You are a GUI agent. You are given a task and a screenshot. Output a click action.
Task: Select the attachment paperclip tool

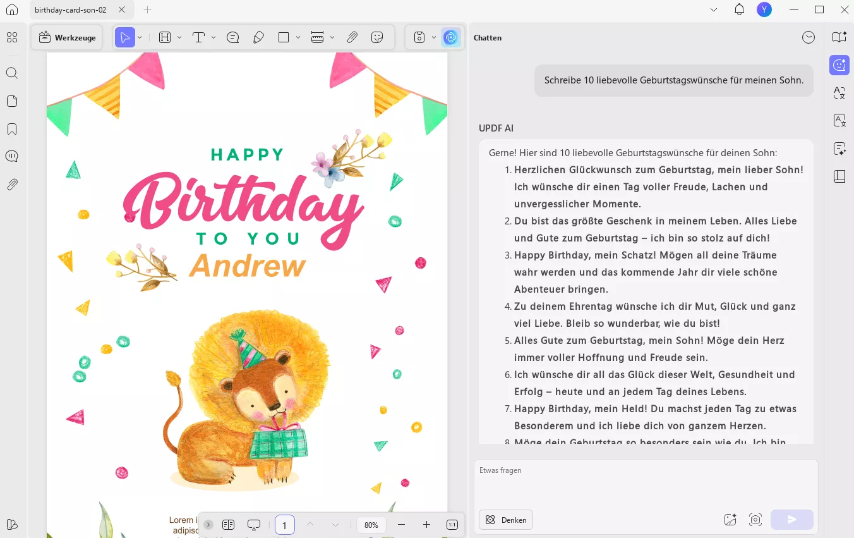(352, 38)
